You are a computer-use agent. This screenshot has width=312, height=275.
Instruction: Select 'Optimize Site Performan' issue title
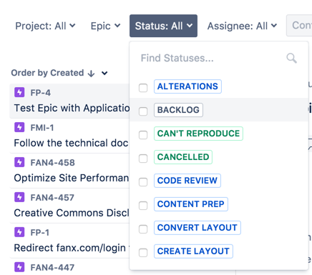[72, 178]
